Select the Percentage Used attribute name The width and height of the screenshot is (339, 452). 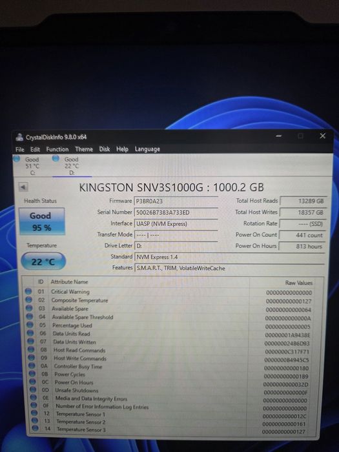72,325
